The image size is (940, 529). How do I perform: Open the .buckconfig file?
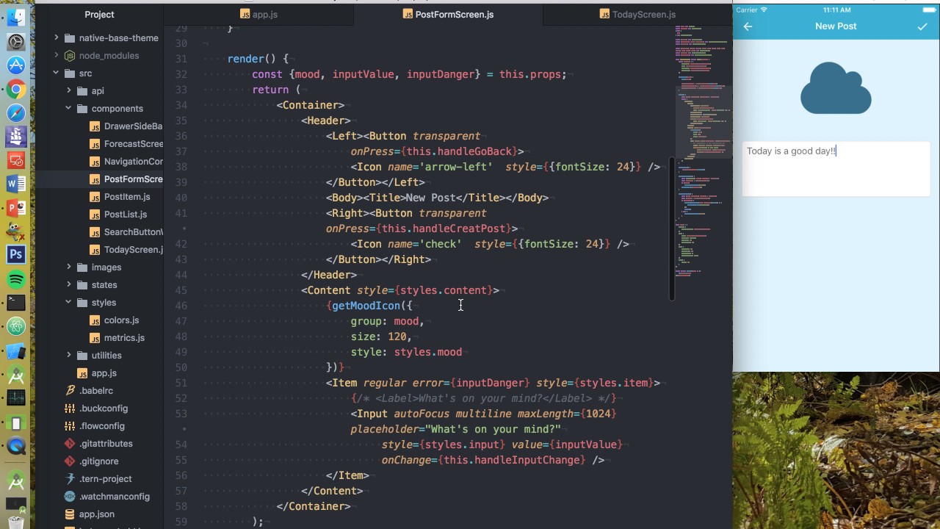point(103,409)
